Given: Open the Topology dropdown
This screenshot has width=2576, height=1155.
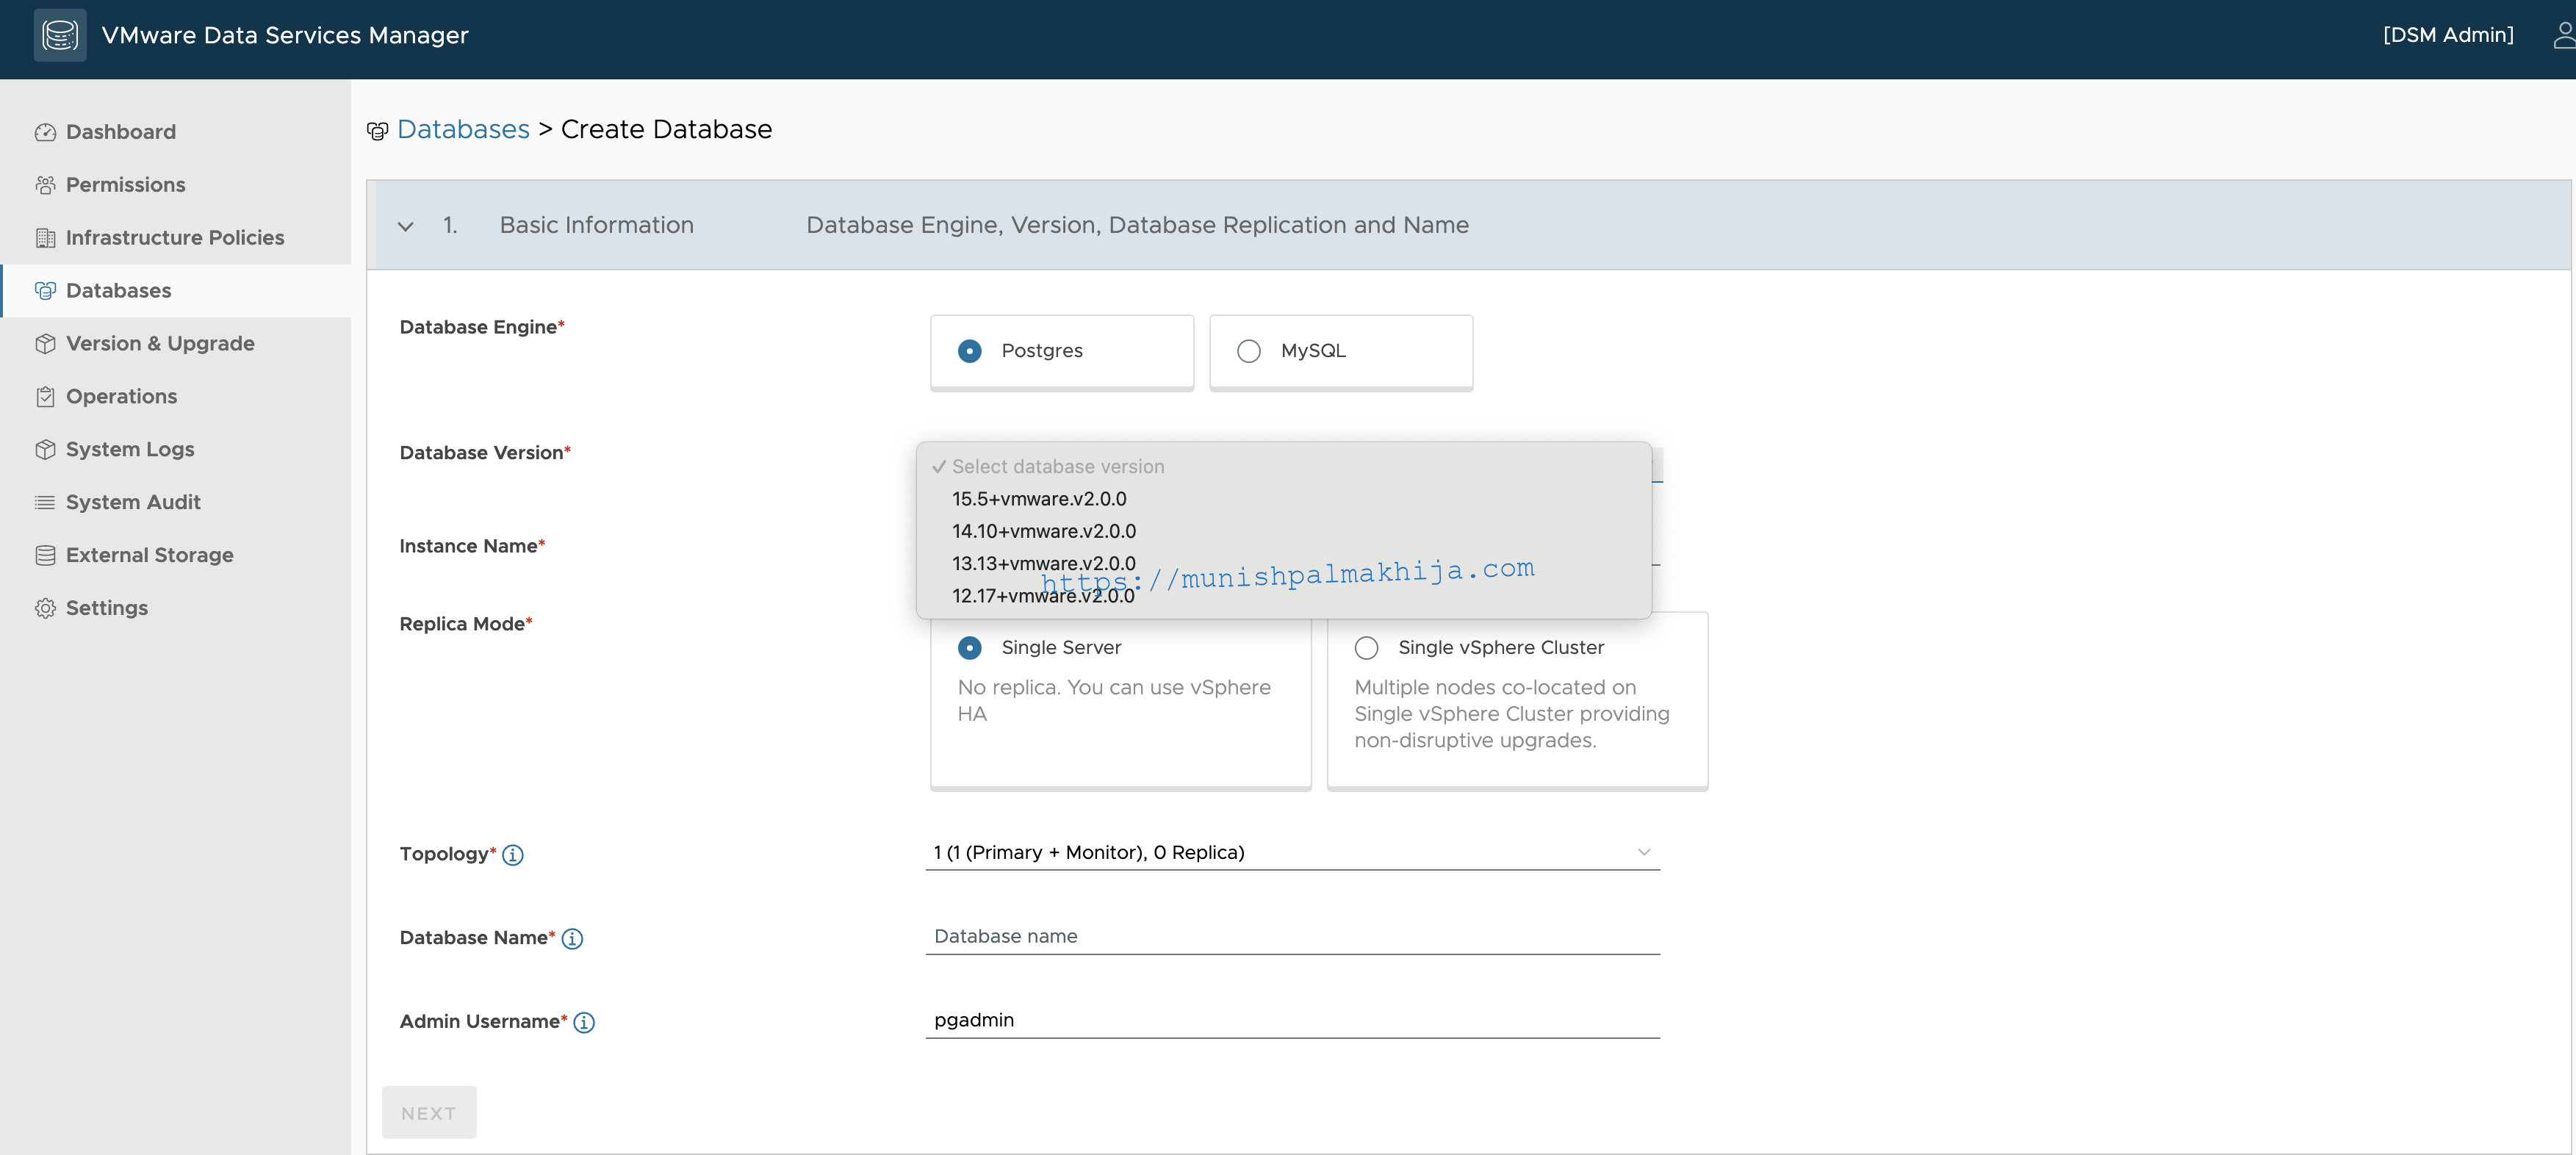Looking at the screenshot, I should click(1292, 852).
